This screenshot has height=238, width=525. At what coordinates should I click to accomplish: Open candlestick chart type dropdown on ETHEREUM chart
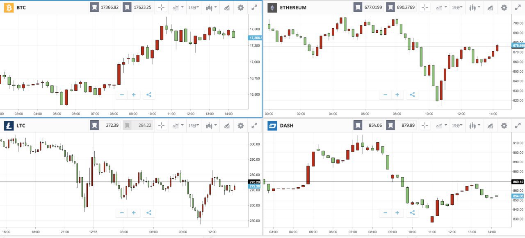click(x=474, y=7)
